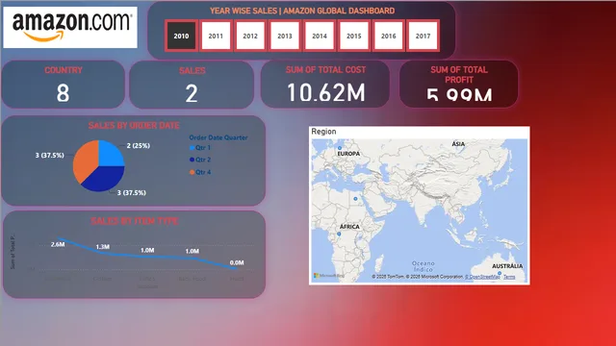
Task: Click the '3 (37.5%)' label below the pie
Action: pos(132,192)
